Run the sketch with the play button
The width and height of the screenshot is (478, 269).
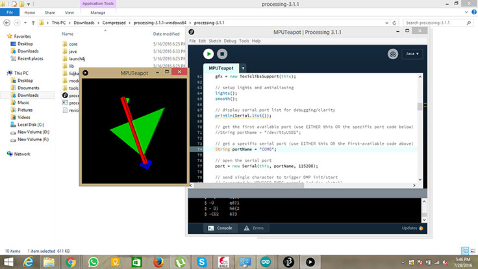tap(208, 54)
